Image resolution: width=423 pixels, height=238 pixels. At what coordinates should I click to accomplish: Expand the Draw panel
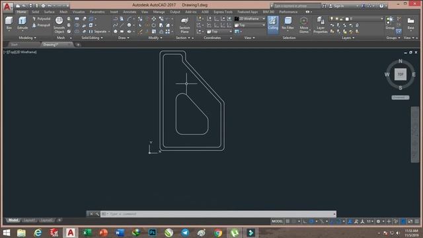click(124, 38)
